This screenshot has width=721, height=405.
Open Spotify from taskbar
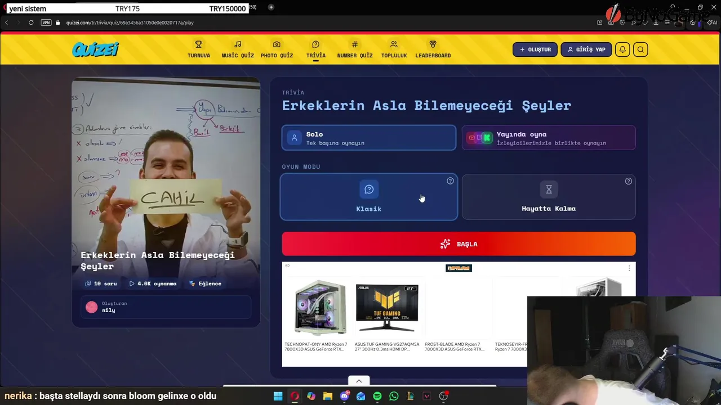pos(377,396)
